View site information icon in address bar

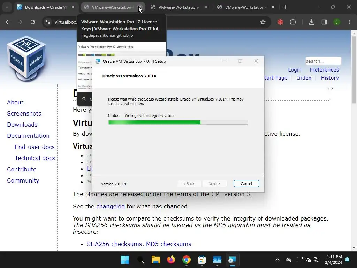pos(48,22)
